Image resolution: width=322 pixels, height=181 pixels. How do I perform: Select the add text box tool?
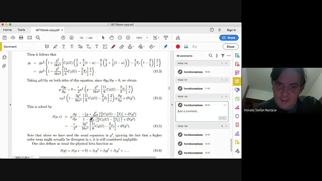[x=105, y=47]
